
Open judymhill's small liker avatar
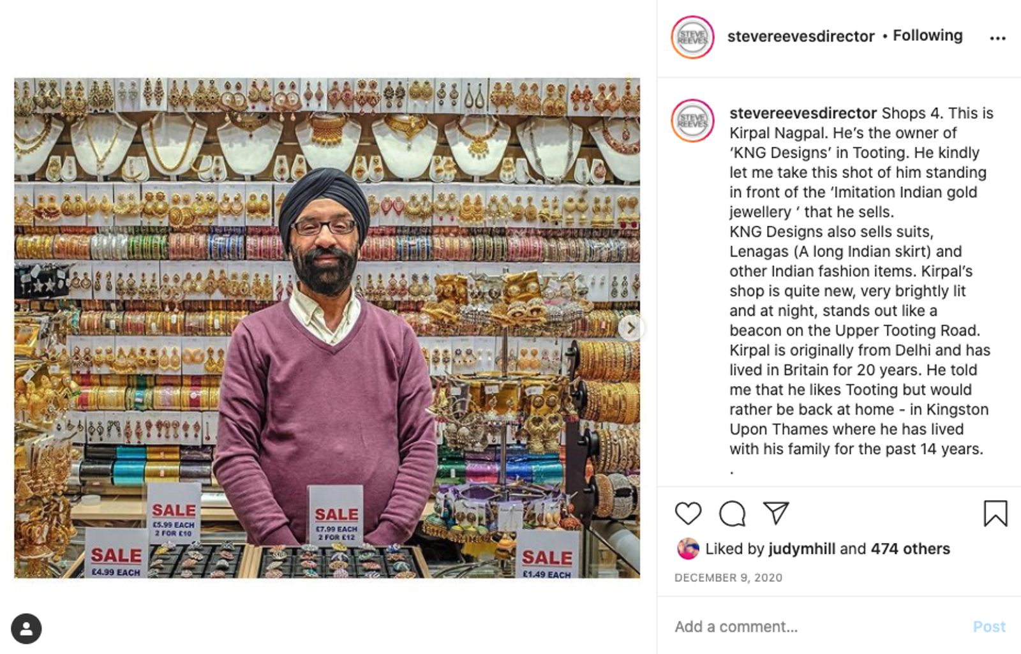click(x=688, y=549)
